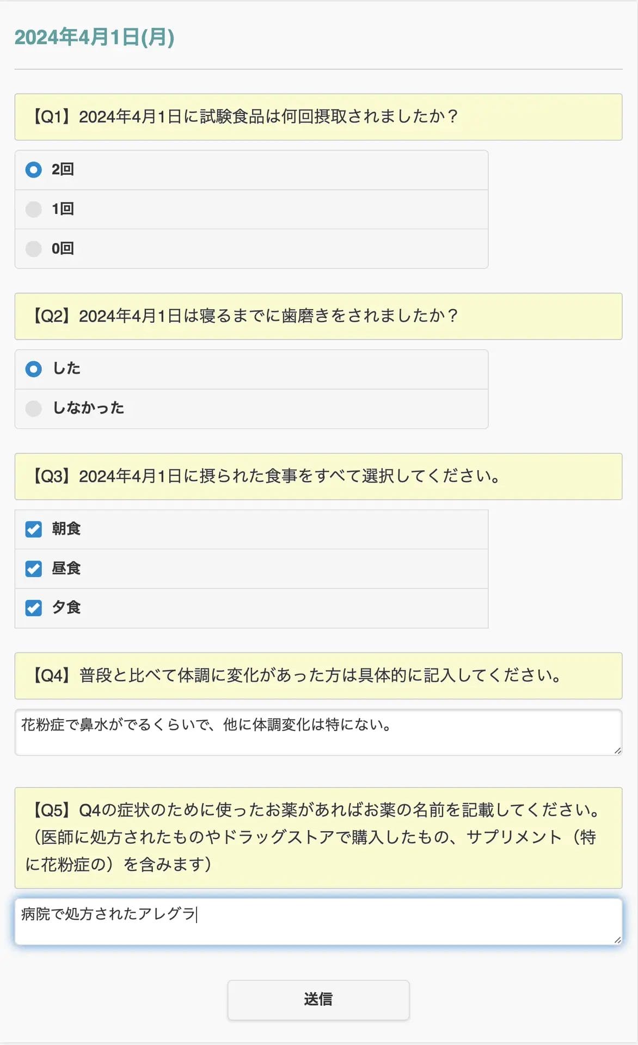This screenshot has width=638, height=1045.
Task: Click the Q5 textarea resize handle
Action: [x=617, y=940]
